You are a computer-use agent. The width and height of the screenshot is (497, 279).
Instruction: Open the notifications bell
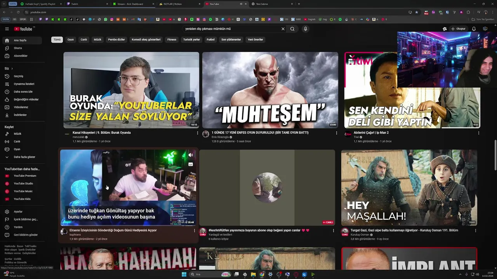[x=474, y=29]
